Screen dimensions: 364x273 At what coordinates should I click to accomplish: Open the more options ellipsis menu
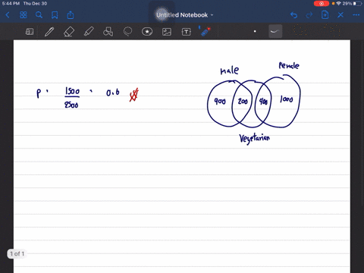tap(356, 15)
